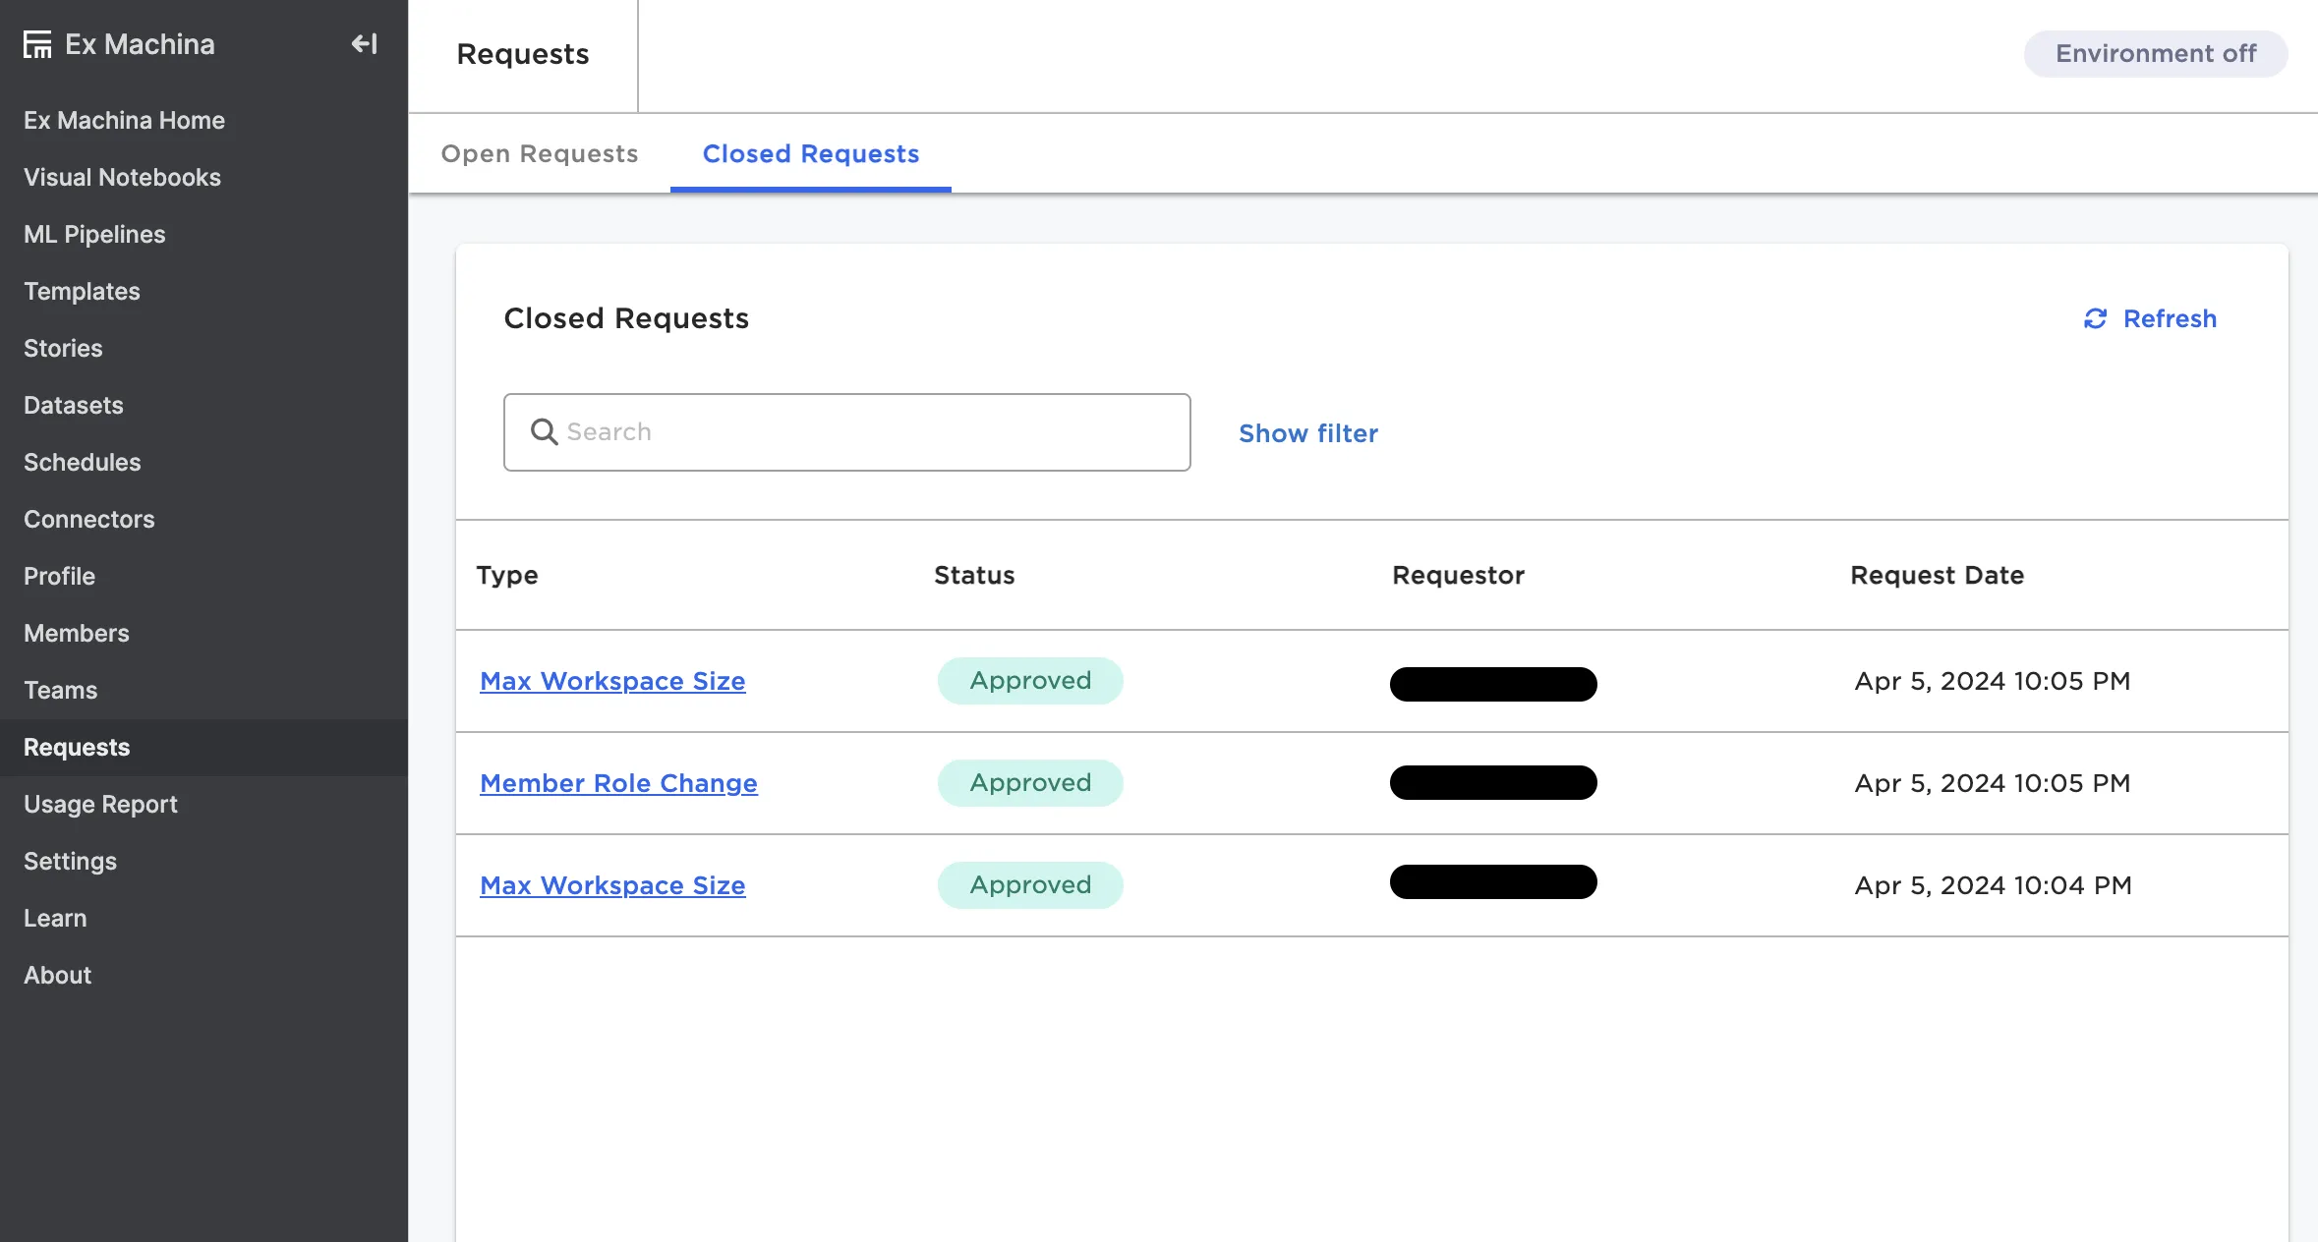Open the first Max Workspace Size request
Image resolution: width=2318 pixels, height=1242 pixels.
[612, 681]
